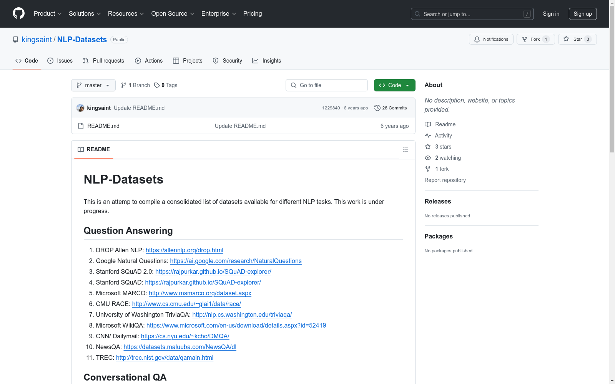Image resolution: width=615 pixels, height=384 pixels.
Task: Click the branch icon beside 1 Branch
Action: coord(124,85)
